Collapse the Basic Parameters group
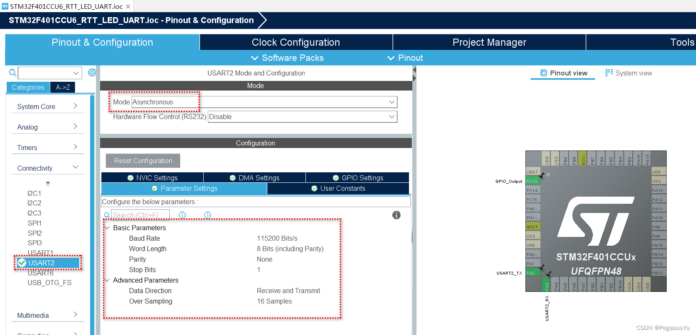This screenshot has height=335, width=696. [x=107, y=228]
